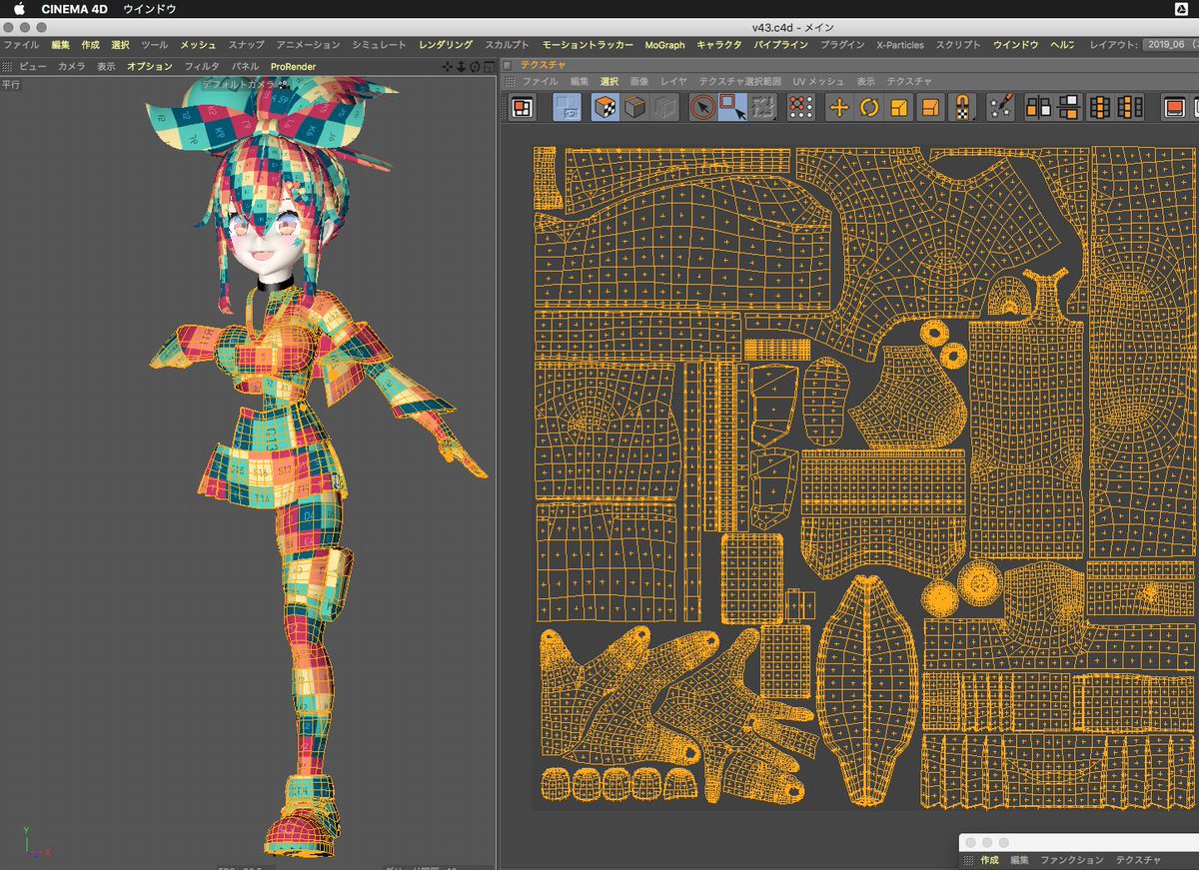Click the viewport rotate camera icon
This screenshot has height=870, width=1199.
474,67
